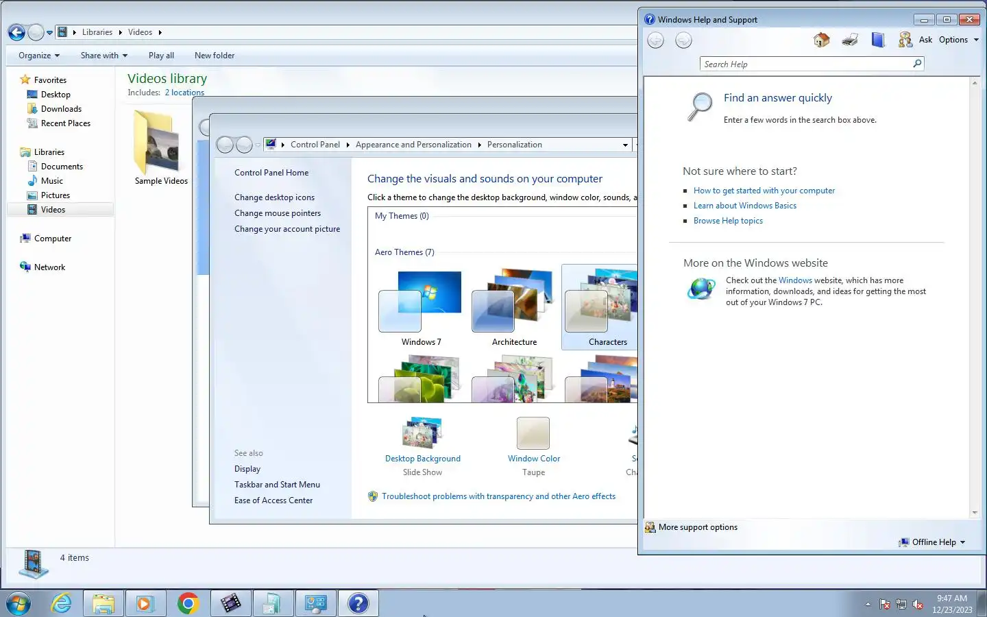This screenshot has height=617, width=987.
Task: Click New folder in Explorer toolbar
Action: click(x=215, y=56)
